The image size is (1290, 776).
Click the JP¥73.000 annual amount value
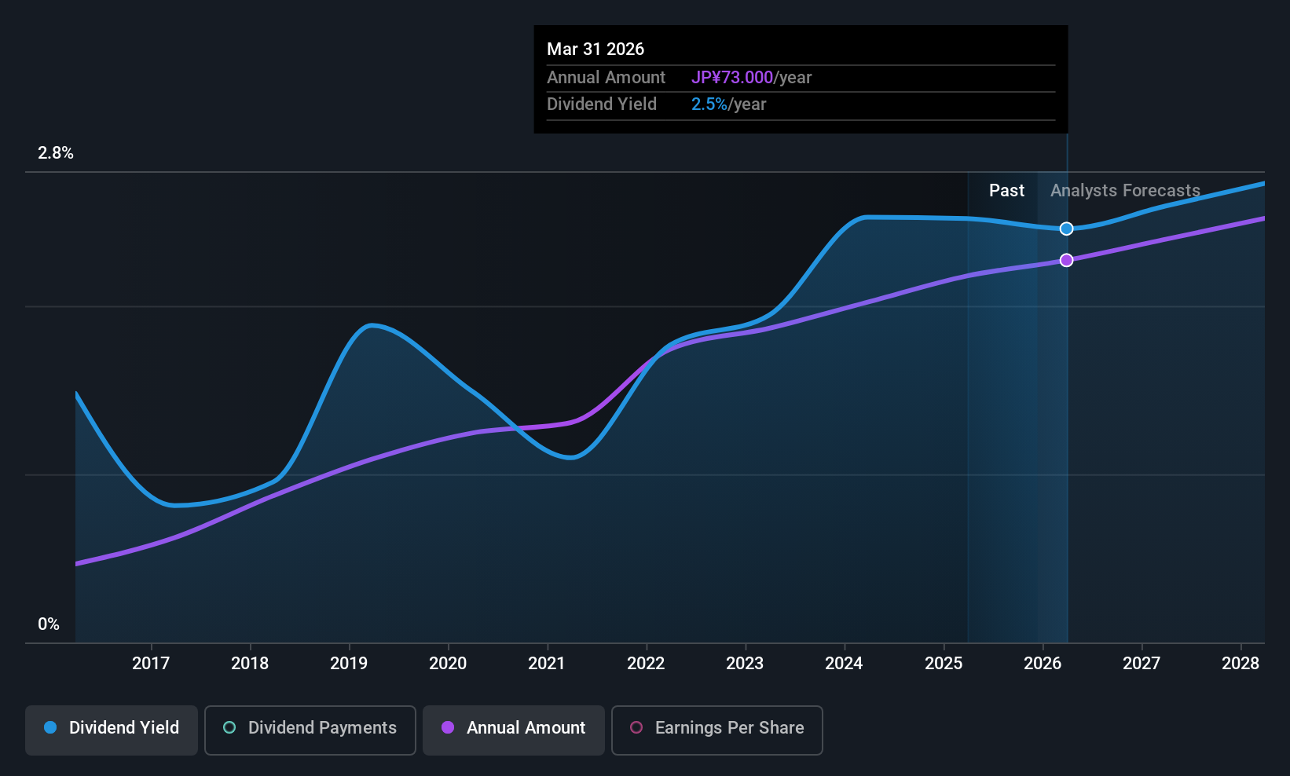pyautogui.click(x=731, y=78)
